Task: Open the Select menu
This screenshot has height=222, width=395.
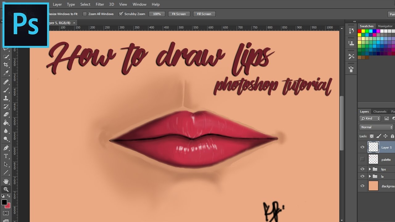Action: point(85,4)
